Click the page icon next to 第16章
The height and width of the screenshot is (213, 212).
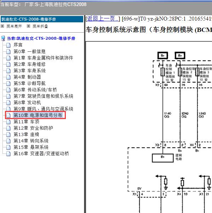[x=8, y=154]
